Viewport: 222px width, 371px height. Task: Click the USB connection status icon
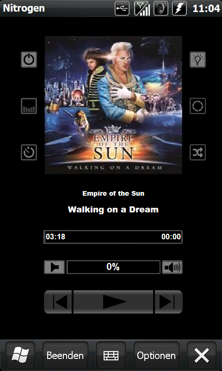click(122, 8)
